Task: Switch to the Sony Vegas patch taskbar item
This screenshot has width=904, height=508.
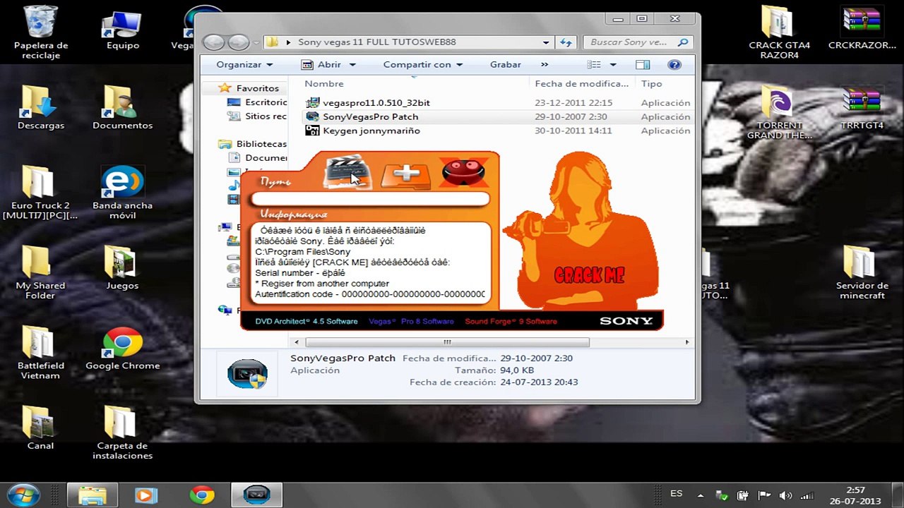Action: (256, 495)
